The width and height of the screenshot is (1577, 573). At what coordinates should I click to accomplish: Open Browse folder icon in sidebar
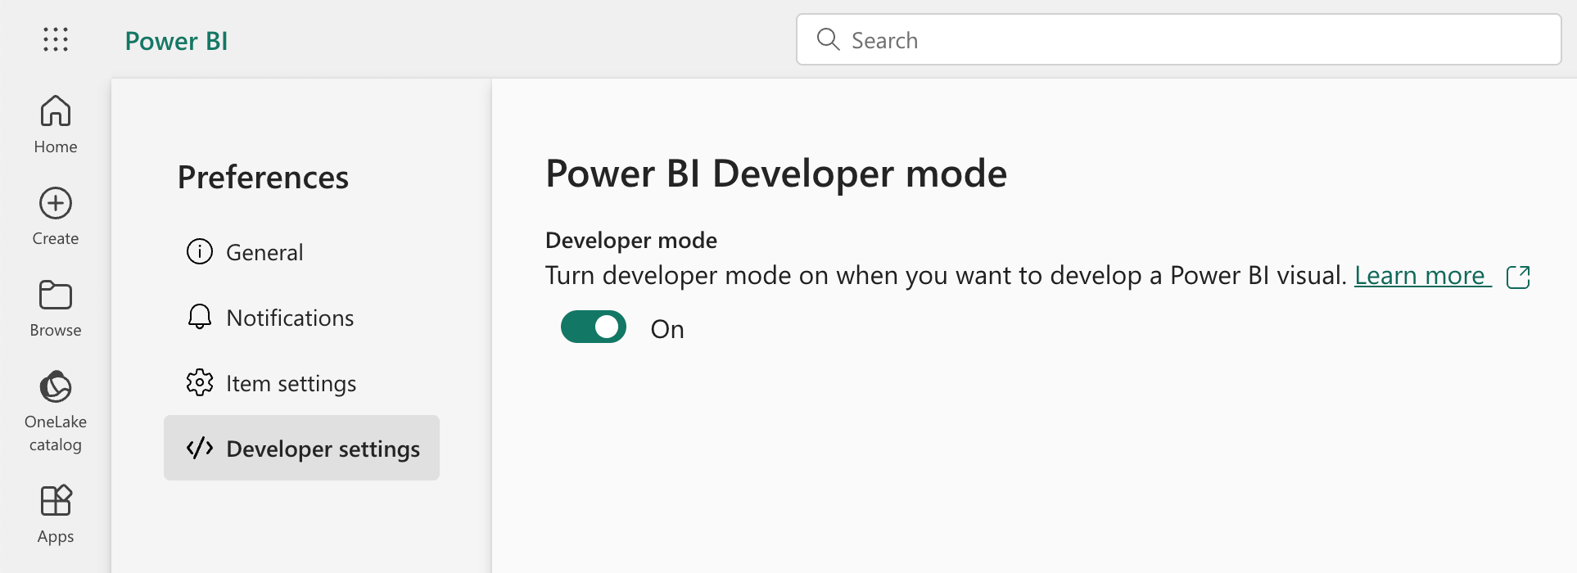point(56,296)
